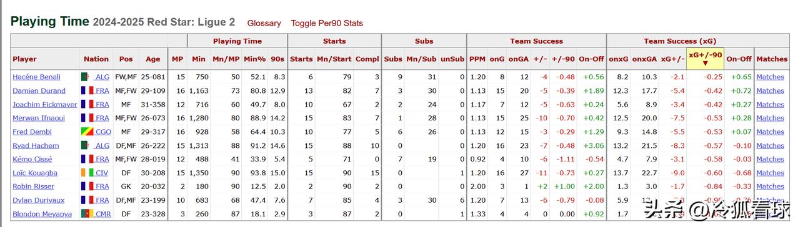
Task: Open Hacène Benali's player page
Action: (x=37, y=77)
